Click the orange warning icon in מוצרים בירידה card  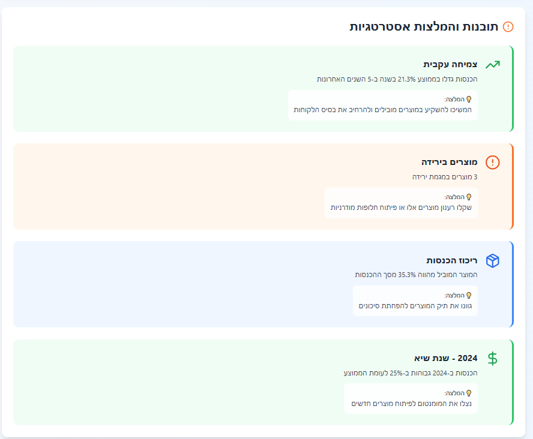coord(492,163)
